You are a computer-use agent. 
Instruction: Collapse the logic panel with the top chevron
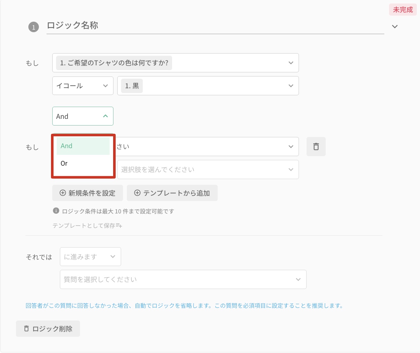[x=395, y=26]
